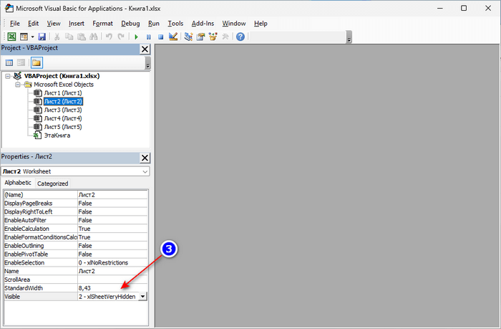Collapse the VBAProject (Книга1.xlsx) tree node
Viewport: 501px width, 329px height.
(8, 76)
